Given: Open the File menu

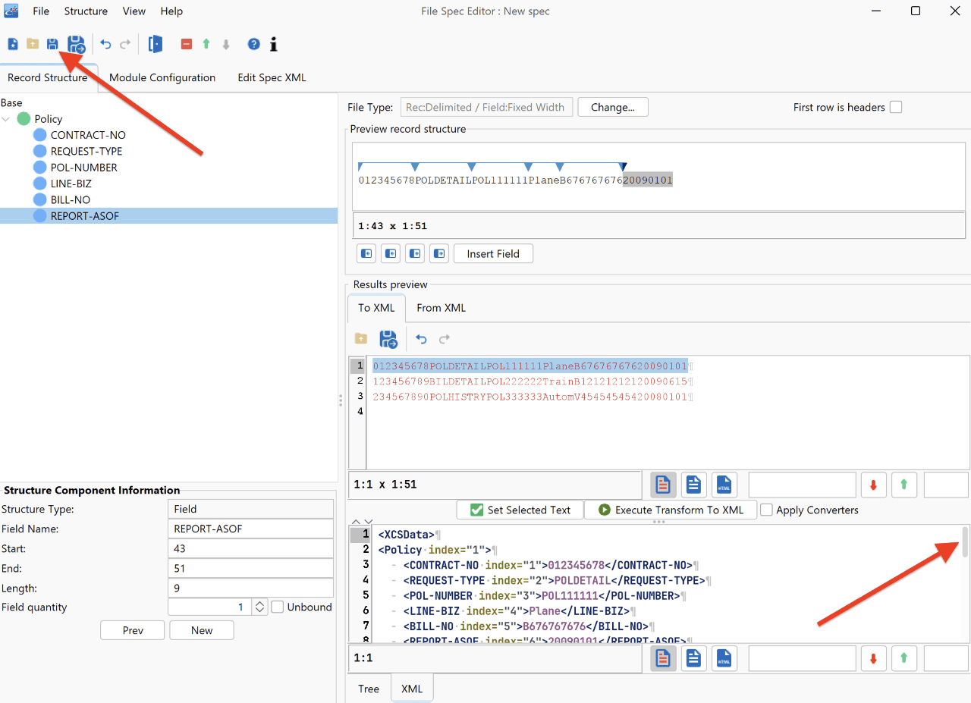Looking at the screenshot, I should 41,11.
